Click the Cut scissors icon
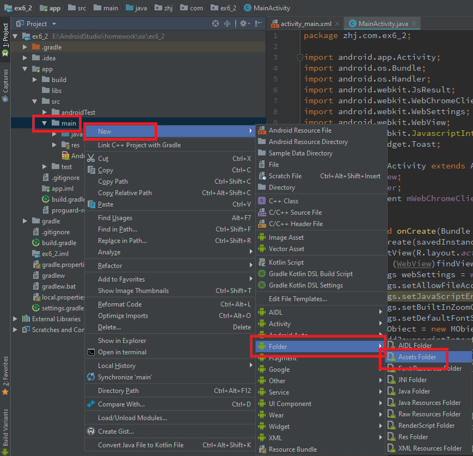This screenshot has height=456, width=473. click(x=91, y=158)
